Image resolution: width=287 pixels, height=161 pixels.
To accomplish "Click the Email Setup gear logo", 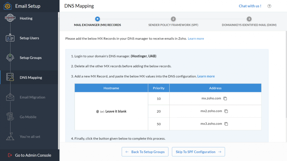I will [8, 6].
